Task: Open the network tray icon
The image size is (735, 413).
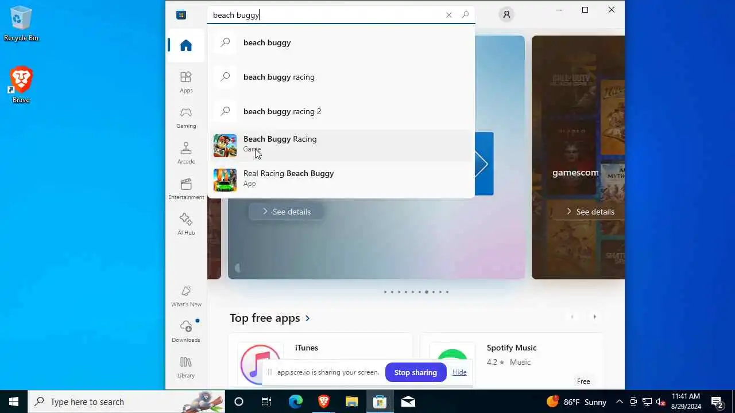Action: 647,402
